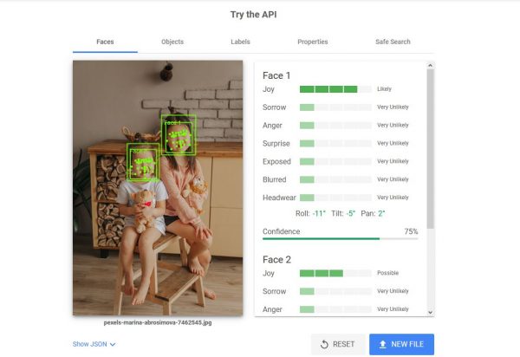Open the Show JSON link
The width and height of the screenshot is (520, 357).
coord(90,344)
